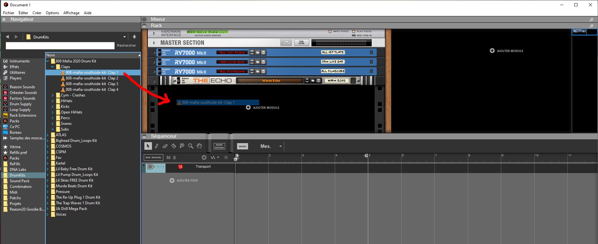This screenshot has height=244, width=598.
Task: Select the Hand tool in sequencer
Action: (199, 146)
